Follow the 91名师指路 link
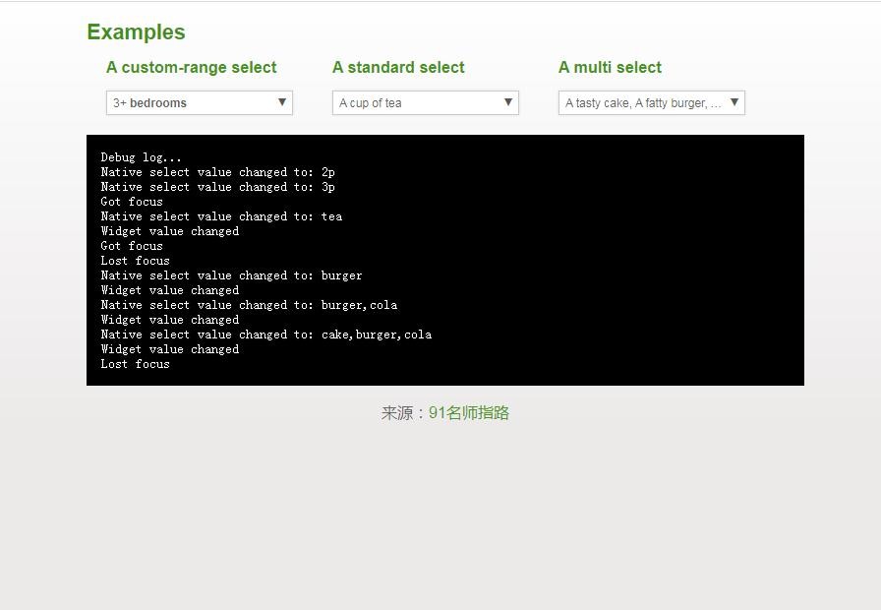 tap(469, 413)
